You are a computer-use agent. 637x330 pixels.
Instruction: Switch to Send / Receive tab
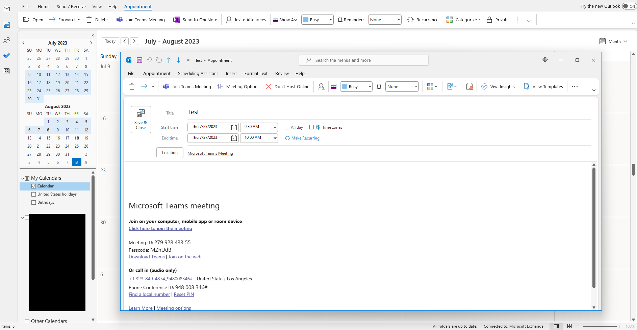tap(71, 6)
